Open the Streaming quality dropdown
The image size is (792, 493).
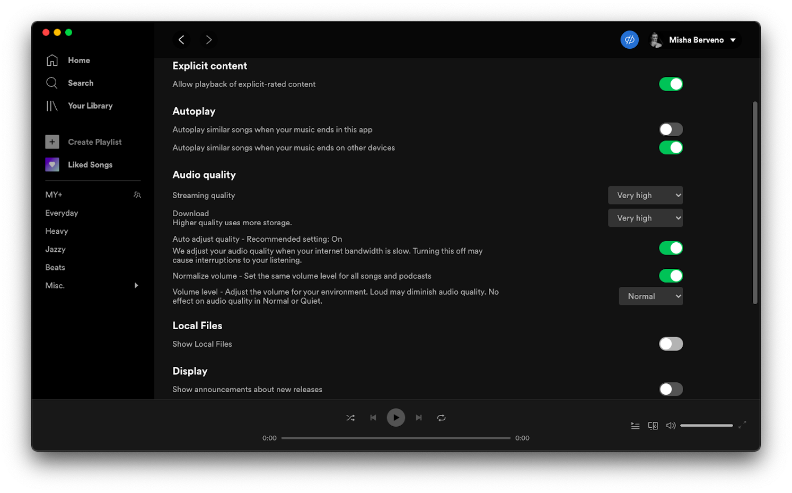645,195
